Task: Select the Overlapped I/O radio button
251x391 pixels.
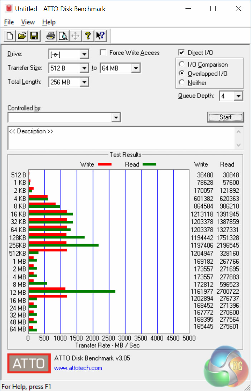Action: tap(182, 73)
